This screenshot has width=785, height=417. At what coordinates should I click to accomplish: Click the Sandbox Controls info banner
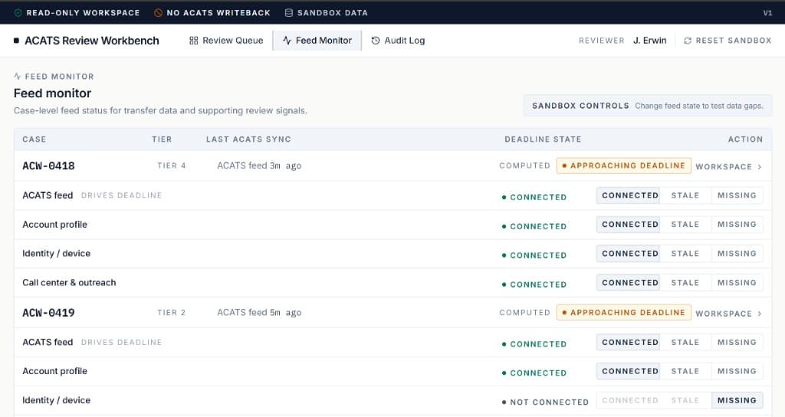click(648, 106)
